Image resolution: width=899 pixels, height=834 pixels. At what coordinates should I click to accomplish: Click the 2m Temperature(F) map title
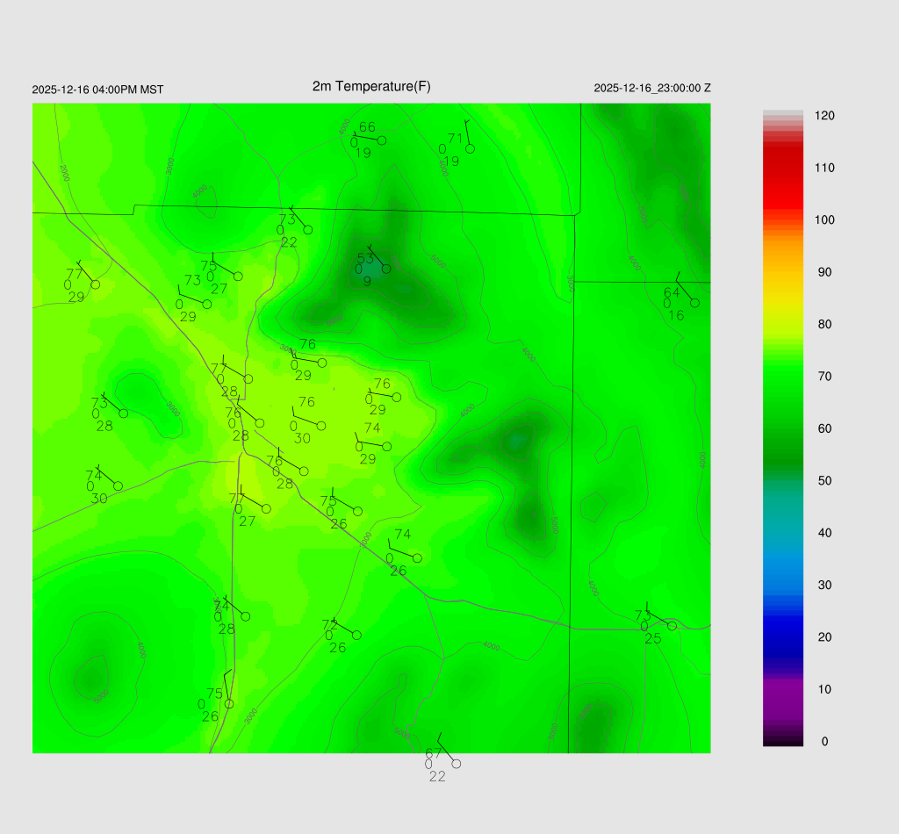coord(371,86)
